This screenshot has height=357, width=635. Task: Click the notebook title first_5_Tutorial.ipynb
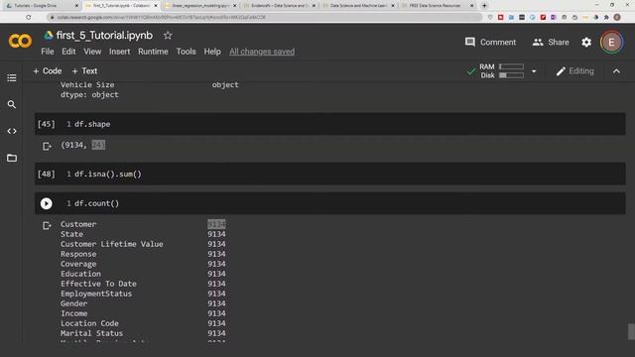[104, 36]
